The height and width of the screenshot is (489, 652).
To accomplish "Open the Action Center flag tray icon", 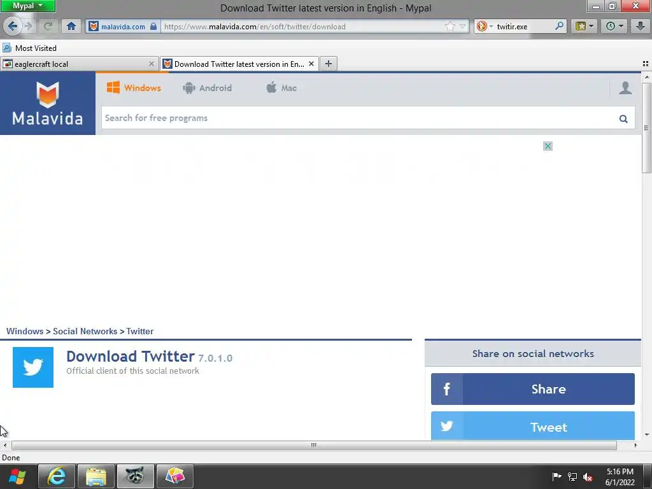I will (x=556, y=477).
